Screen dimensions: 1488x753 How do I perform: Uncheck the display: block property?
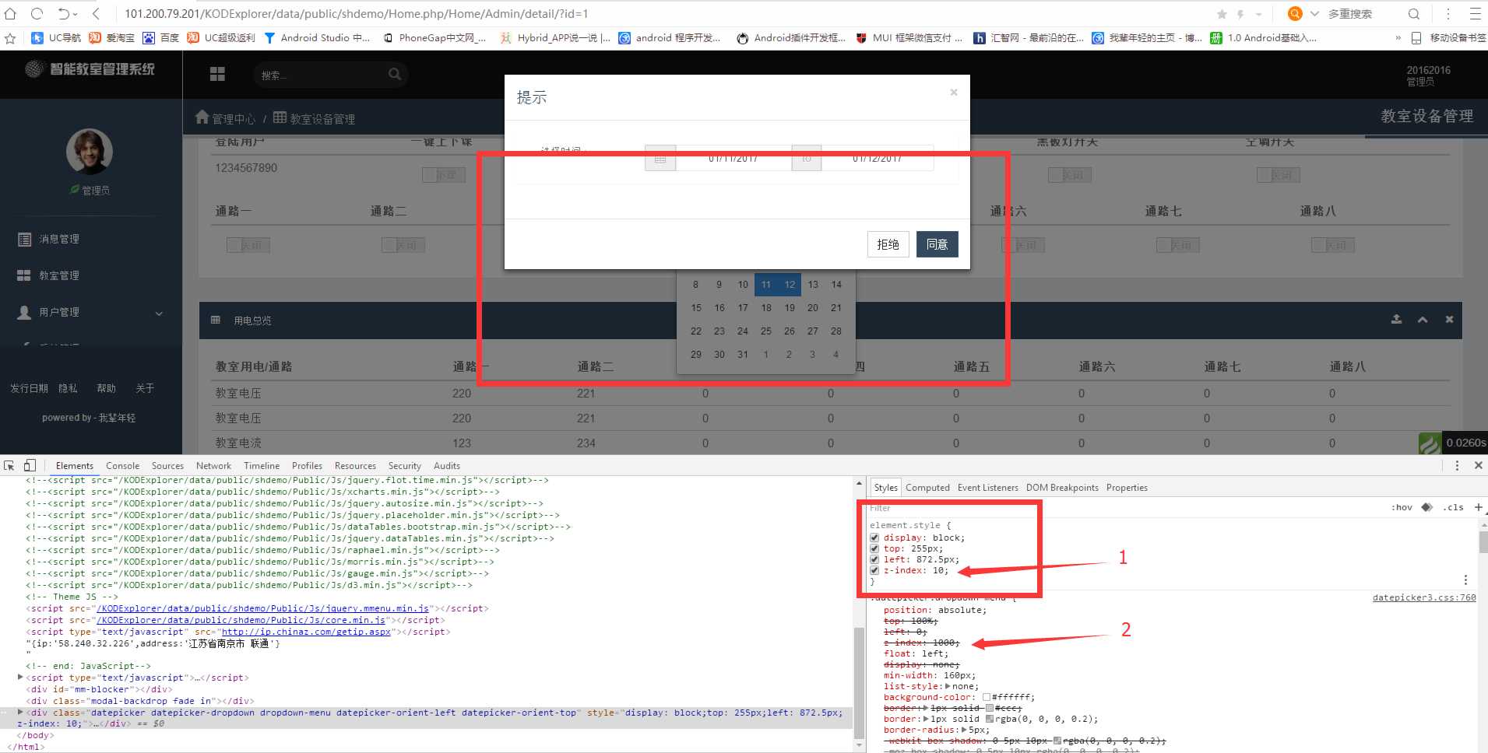[x=874, y=538]
